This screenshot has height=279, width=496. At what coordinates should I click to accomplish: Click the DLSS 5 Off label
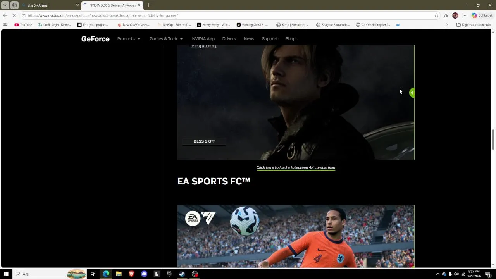(204, 141)
